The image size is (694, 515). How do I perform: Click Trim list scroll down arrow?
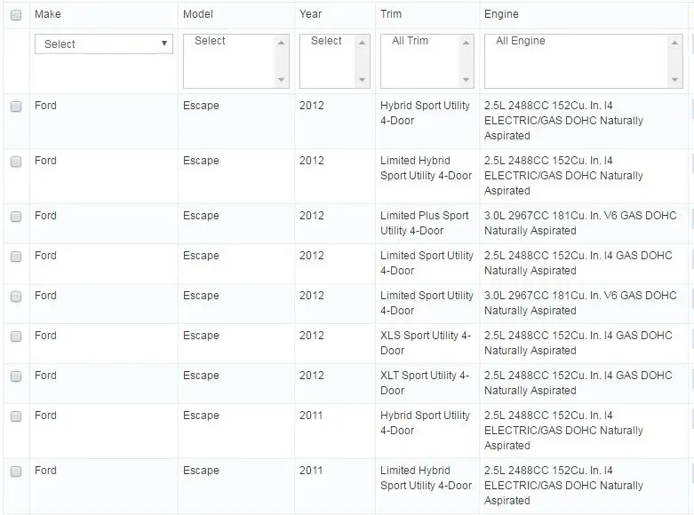(x=466, y=80)
